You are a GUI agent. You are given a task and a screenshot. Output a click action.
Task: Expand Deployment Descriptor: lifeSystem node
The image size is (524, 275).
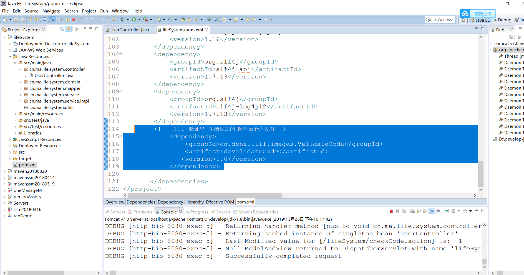10,44
